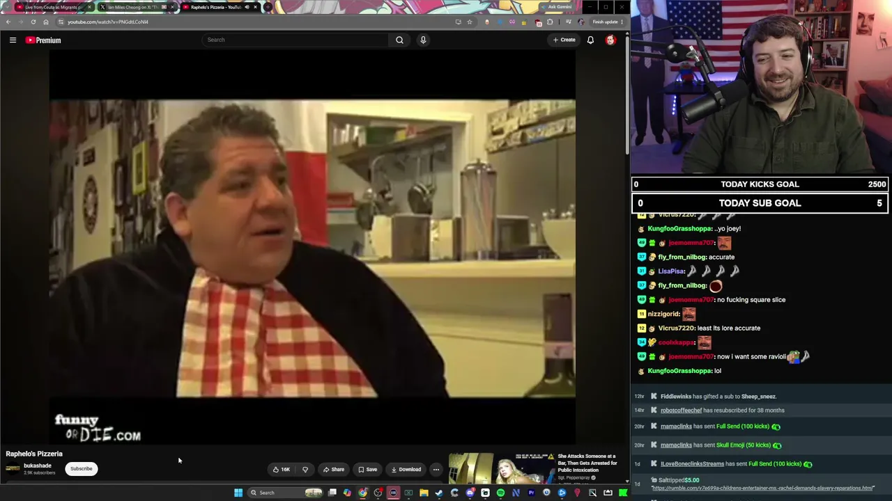Image resolution: width=892 pixels, height=501 pixels.
Task: Click ILoveBoneclinksStreams username in feed
Action: [693, 464]
